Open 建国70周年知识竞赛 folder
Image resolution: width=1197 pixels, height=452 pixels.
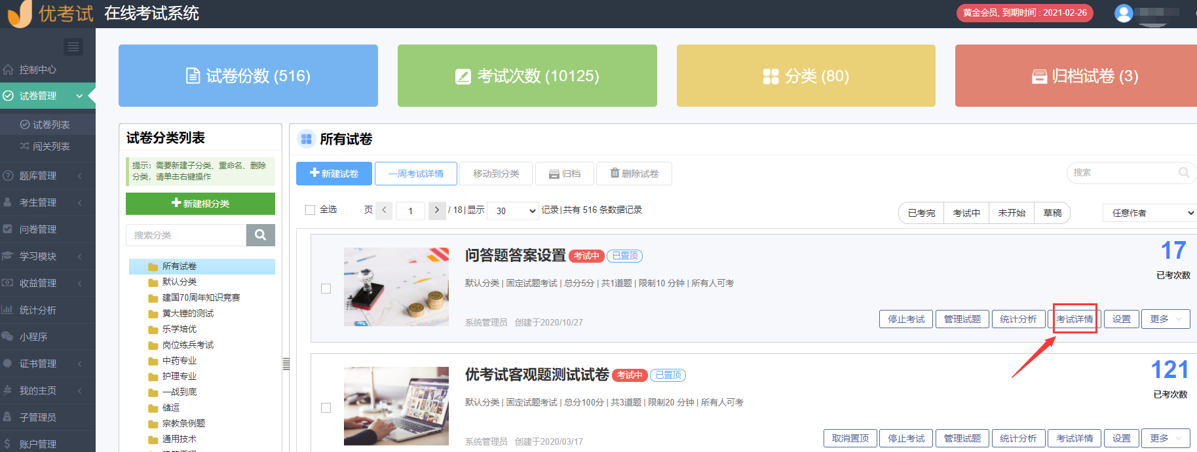point(194,297)
